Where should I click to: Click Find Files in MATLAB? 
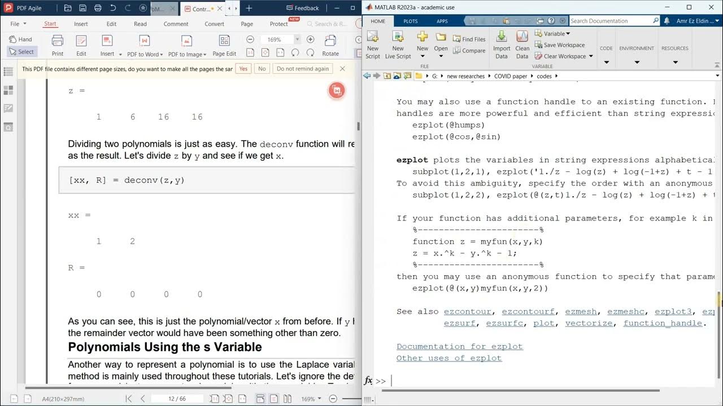[469, 39]
